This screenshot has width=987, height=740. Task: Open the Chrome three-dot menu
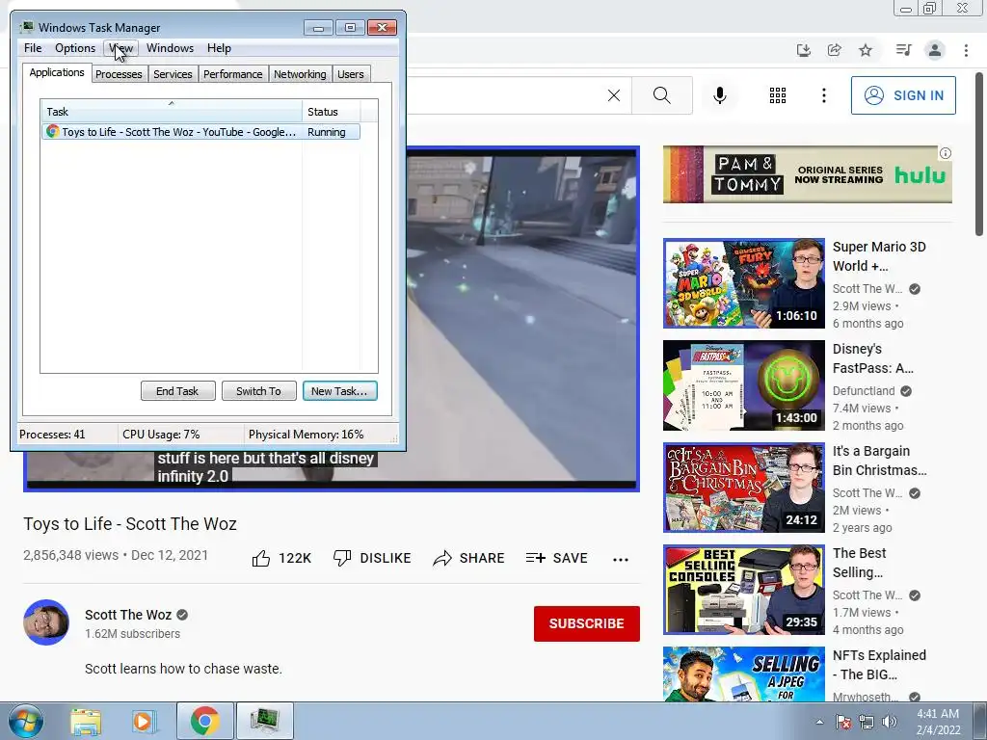tap(966, 50)
